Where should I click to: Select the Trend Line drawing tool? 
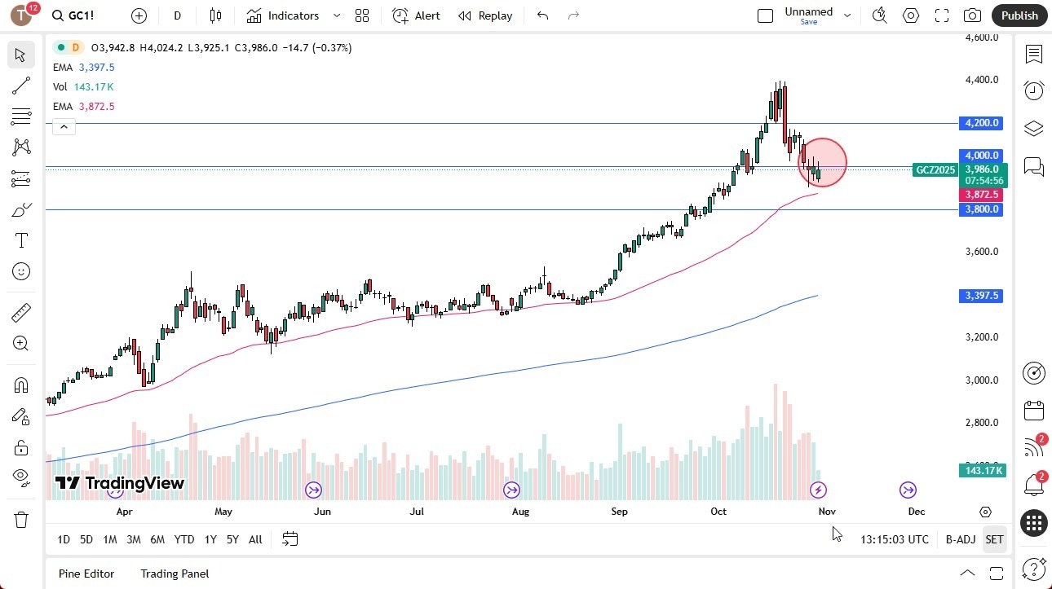[21, 86]
